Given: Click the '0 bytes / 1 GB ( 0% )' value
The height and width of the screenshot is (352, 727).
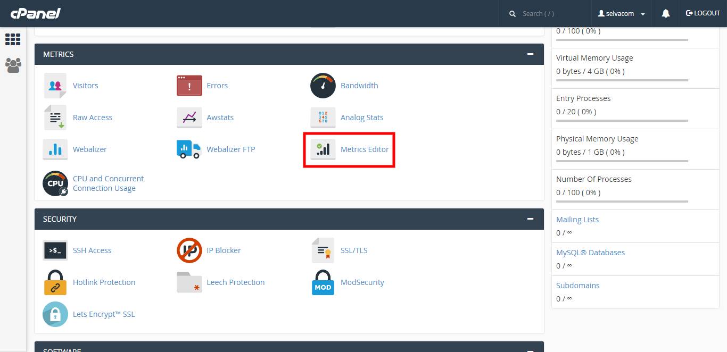Looking at the screenshot, I should click(x=590, y=152).
